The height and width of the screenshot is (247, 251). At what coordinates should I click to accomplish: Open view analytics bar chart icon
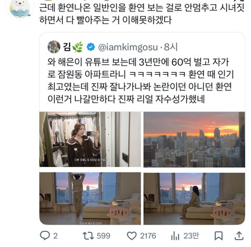(x=175, y=236)
